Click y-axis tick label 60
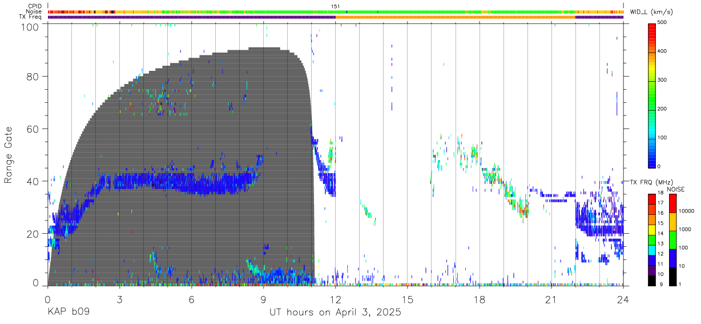701x324 pixels. pos(33,129)
